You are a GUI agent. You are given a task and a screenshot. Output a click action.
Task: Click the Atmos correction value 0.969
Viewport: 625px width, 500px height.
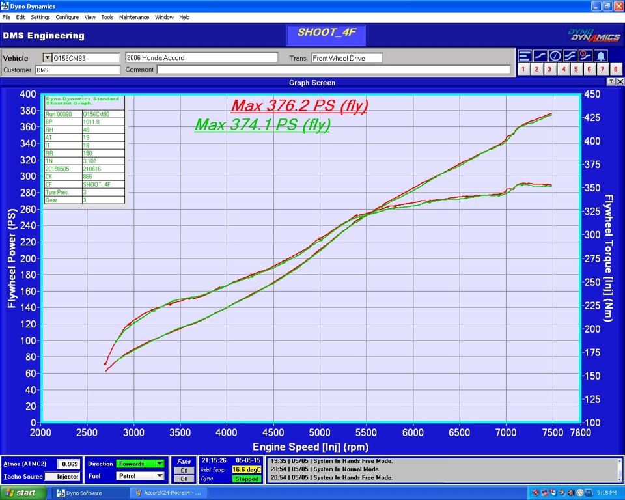pyautogui.click(x=69, y=464)
